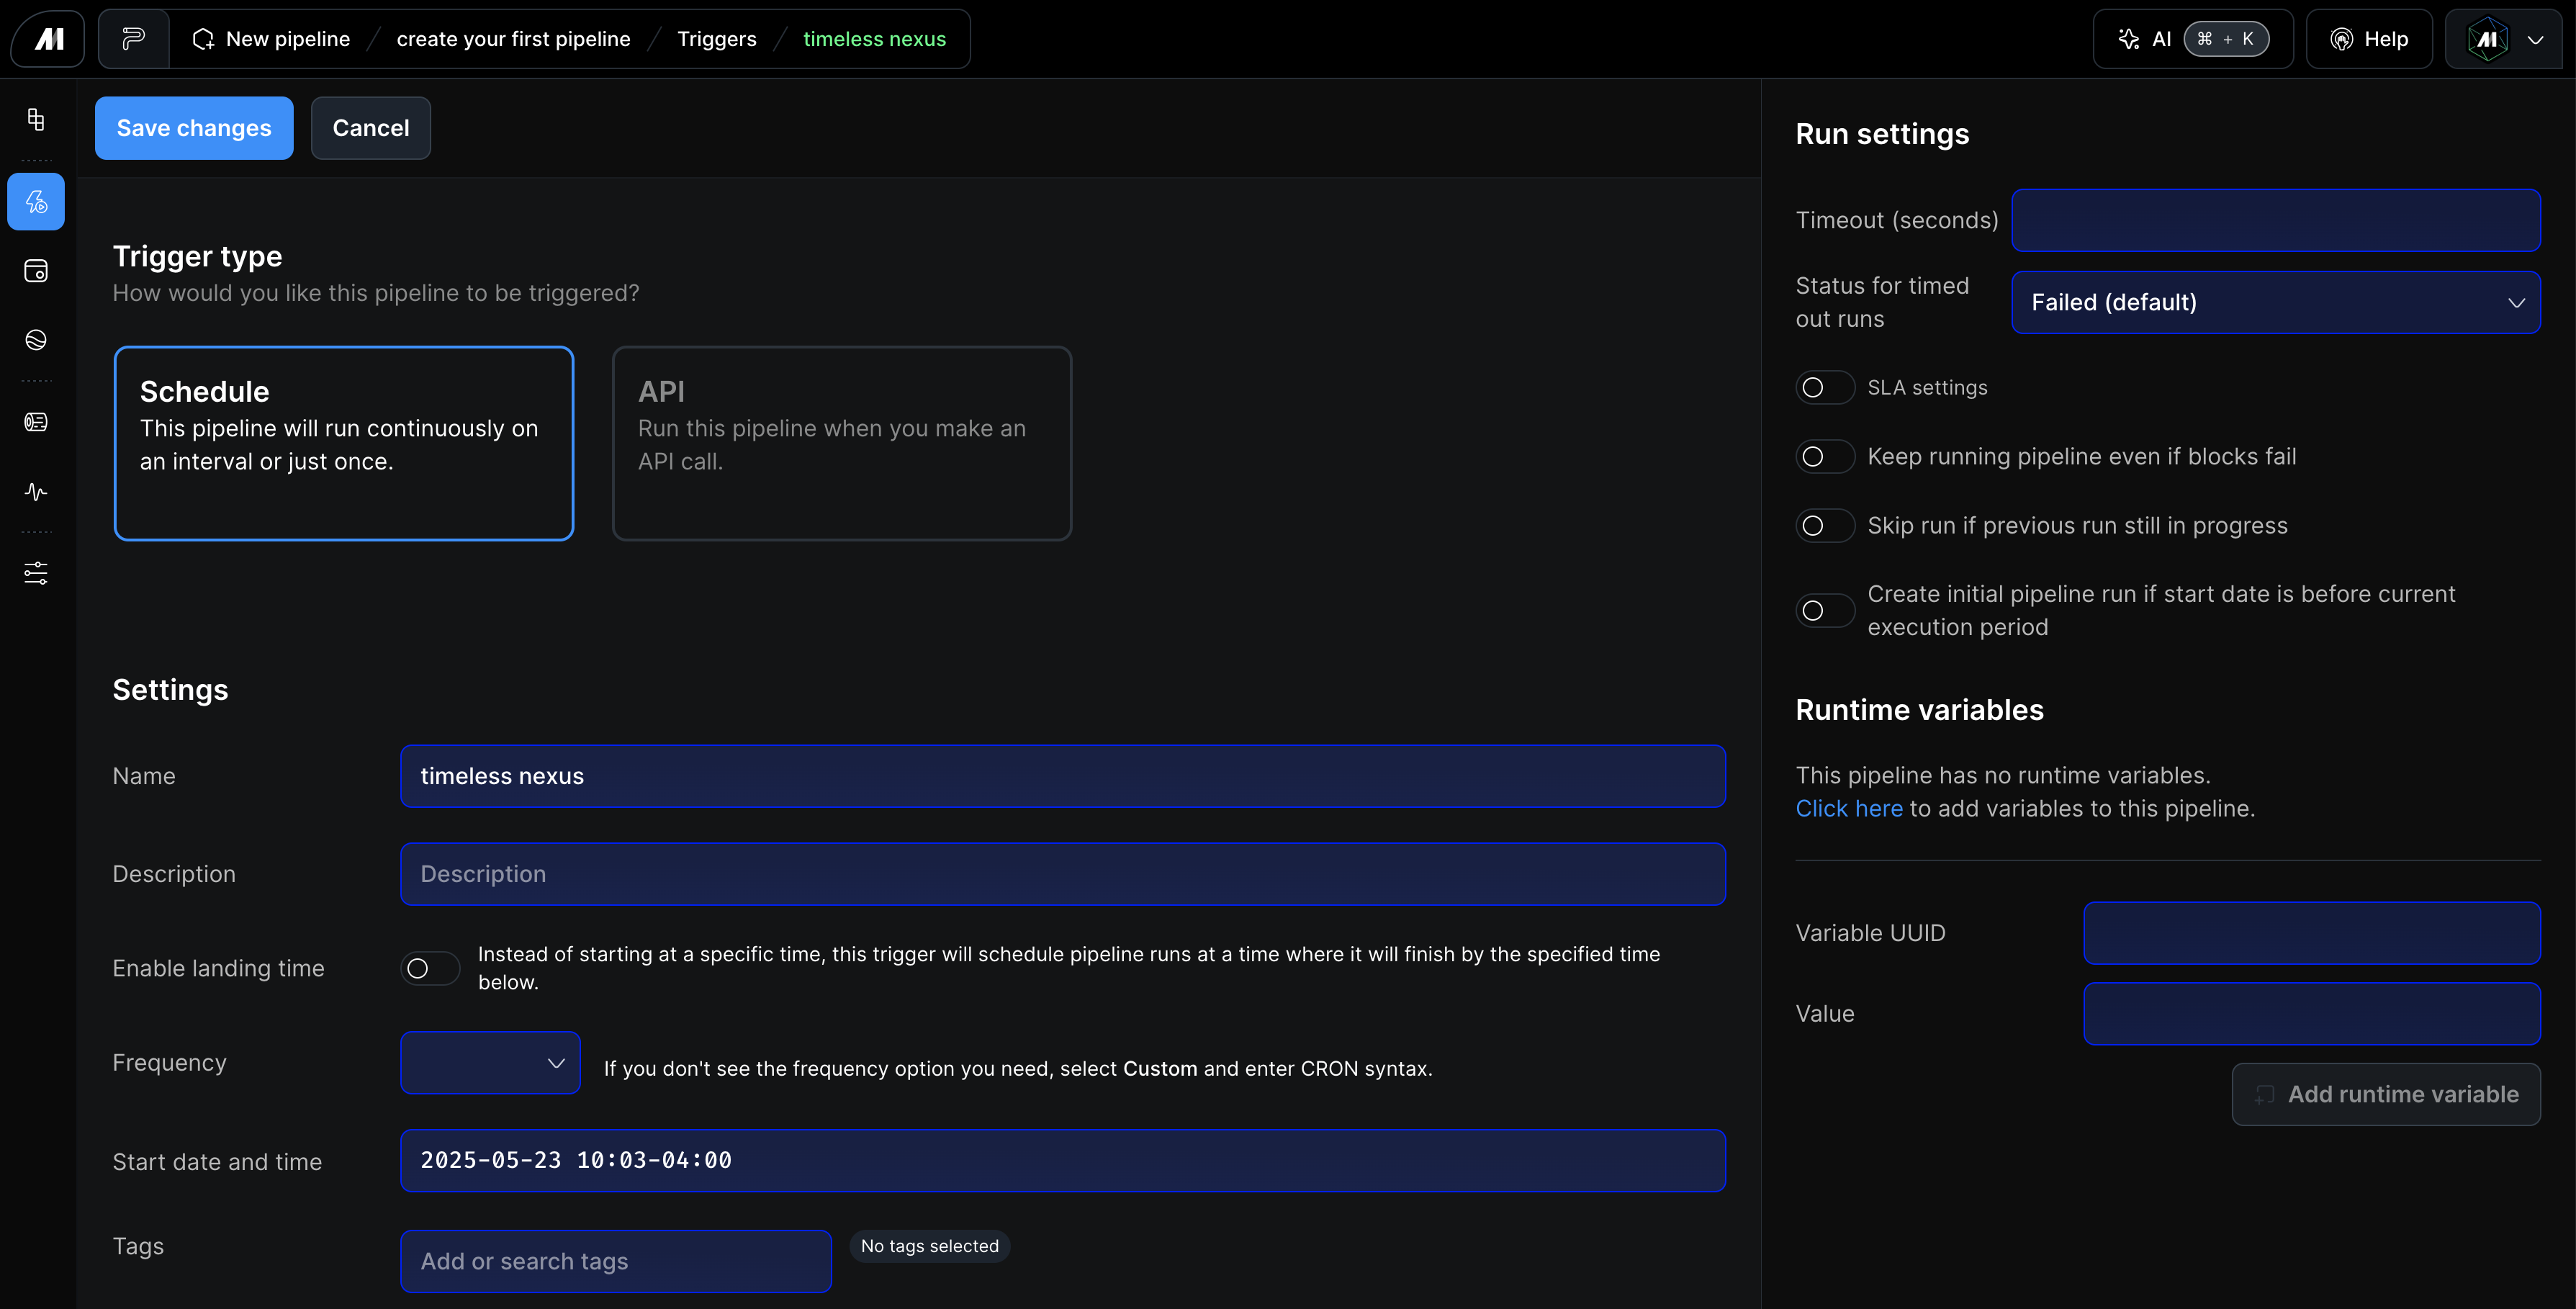The width and height of the screenshot is (2576, 1309).
Task: Open Status for timed out runs dropdown
Action: [x=2275, y=302]
